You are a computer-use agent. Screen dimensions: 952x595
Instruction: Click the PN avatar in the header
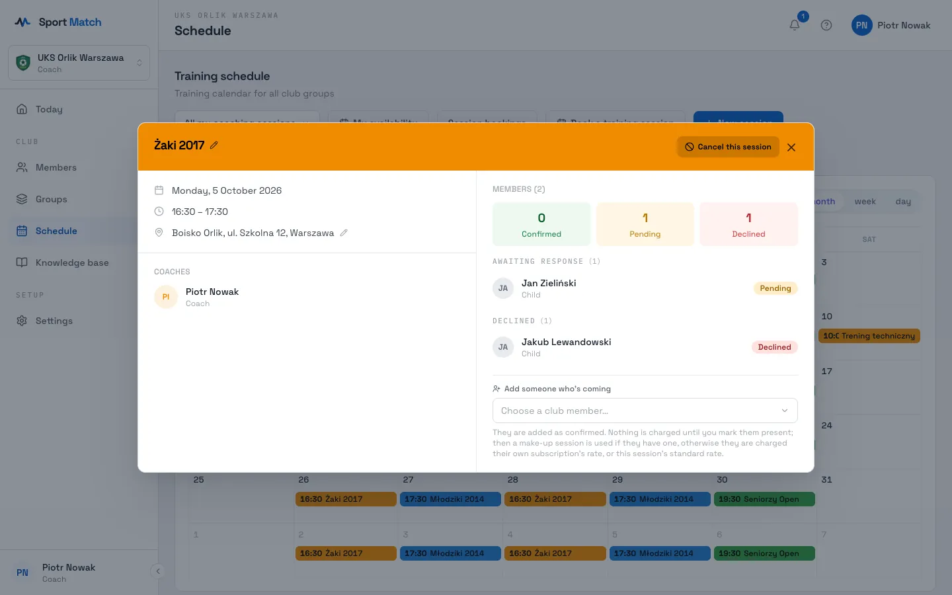pos(861,25)
